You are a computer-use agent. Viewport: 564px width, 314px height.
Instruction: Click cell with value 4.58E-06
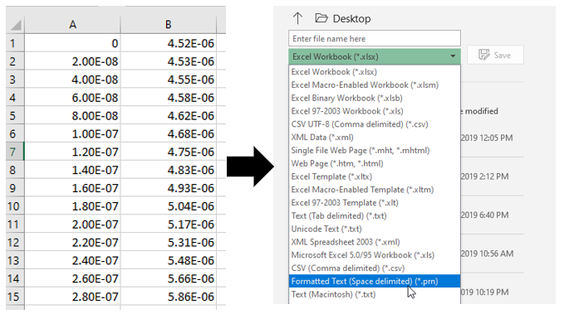coord(169,98)
